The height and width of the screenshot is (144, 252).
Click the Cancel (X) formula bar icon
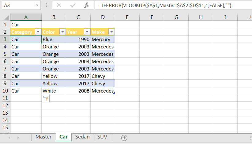(59, 5)
